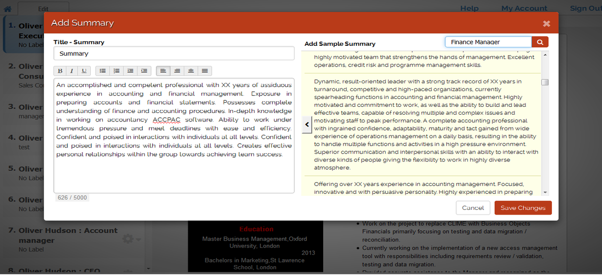Toggle italic formatting in the summary editor

click(x=72, y=70)
